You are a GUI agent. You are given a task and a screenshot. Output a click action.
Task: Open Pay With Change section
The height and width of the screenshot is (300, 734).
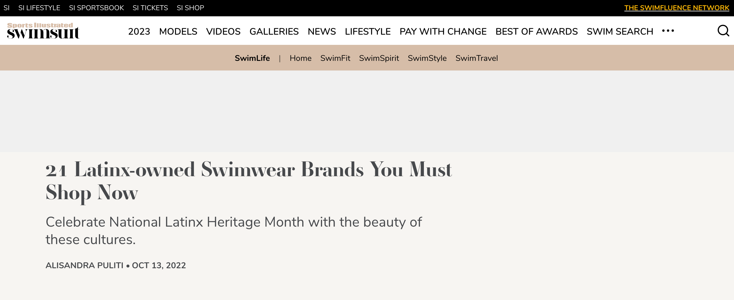tap(443, 31)
